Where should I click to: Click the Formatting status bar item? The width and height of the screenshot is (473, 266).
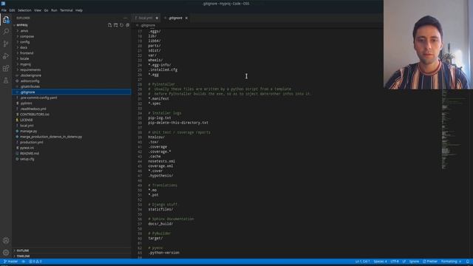coord(452,262)
